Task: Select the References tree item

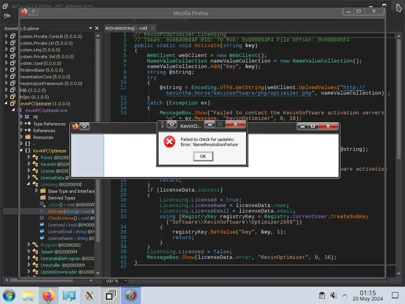Action: 44,131
